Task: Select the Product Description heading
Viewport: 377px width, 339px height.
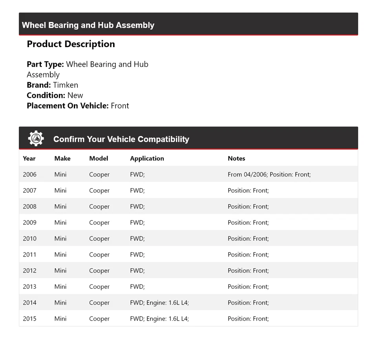Action: [x=71, y=44]
